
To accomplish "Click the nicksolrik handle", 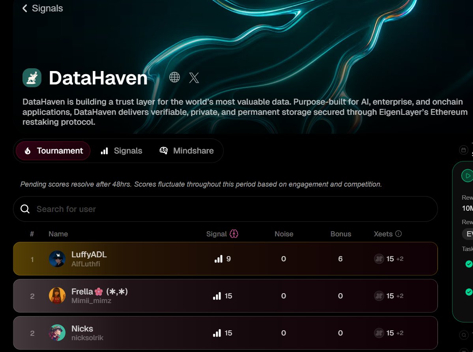I will 88,338.
